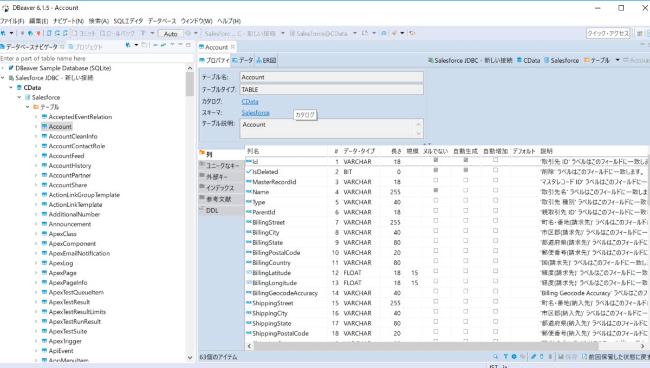650x368 pixels.
Task: Toggle Not Null checkbox for Name column
Action: [436, 191]
